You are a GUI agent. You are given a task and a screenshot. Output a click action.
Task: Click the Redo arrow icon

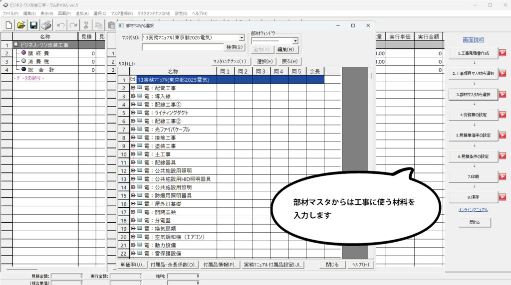73,25
